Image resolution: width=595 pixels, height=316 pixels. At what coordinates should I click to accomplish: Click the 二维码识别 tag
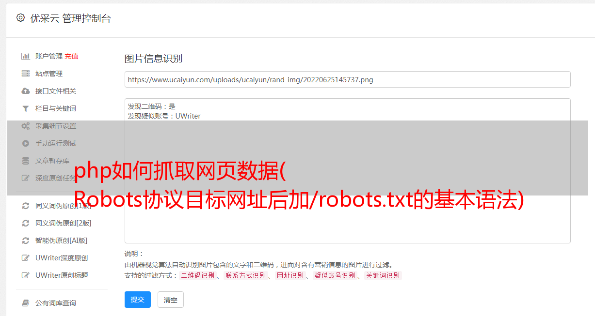(x=197, y=275)
